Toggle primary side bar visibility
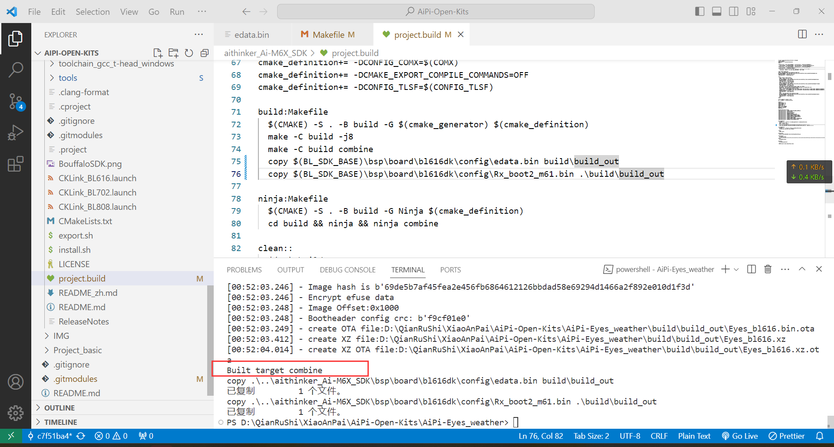 pos(700,12)
